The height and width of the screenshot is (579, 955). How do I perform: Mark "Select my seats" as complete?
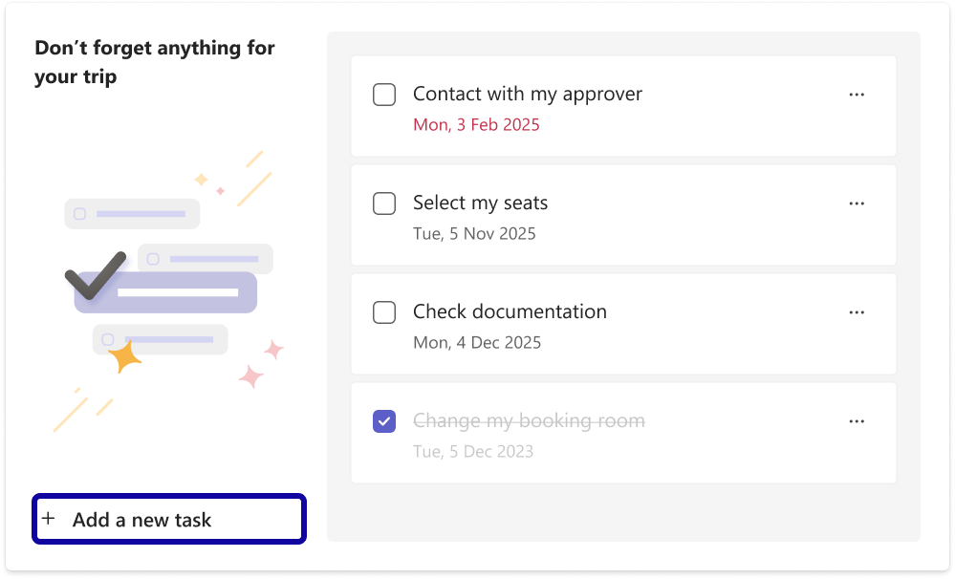click(383, 203)
